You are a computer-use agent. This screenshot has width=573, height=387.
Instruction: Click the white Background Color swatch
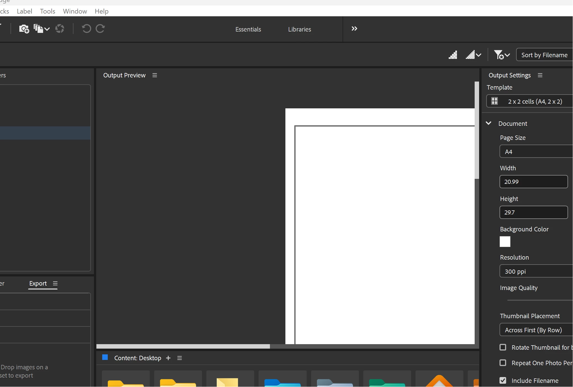click(505, 242)
